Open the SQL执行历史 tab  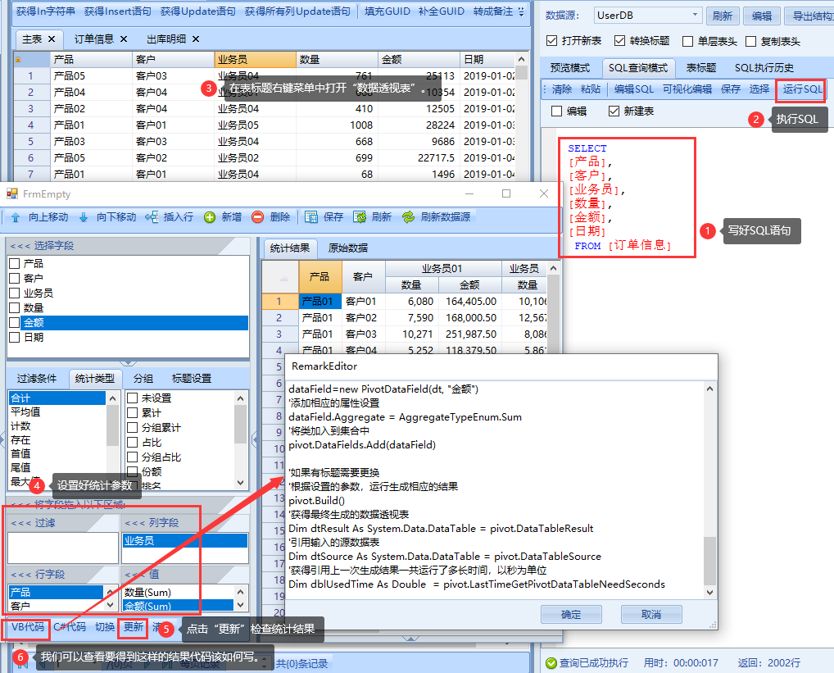pos(764,67)
